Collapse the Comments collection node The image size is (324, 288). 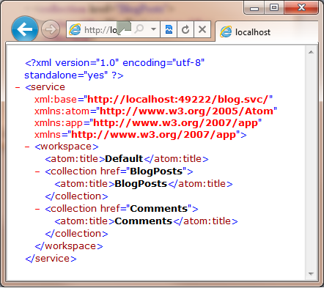coord(37,209)
